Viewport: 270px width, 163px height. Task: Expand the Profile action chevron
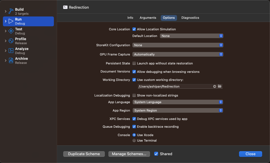[6, 41]
